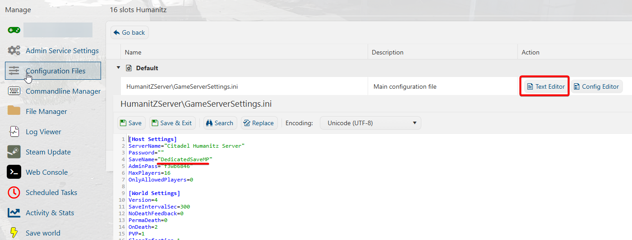632x240 pixels.
Task: Click the Save world lightning icon
Action: (14, 233)
